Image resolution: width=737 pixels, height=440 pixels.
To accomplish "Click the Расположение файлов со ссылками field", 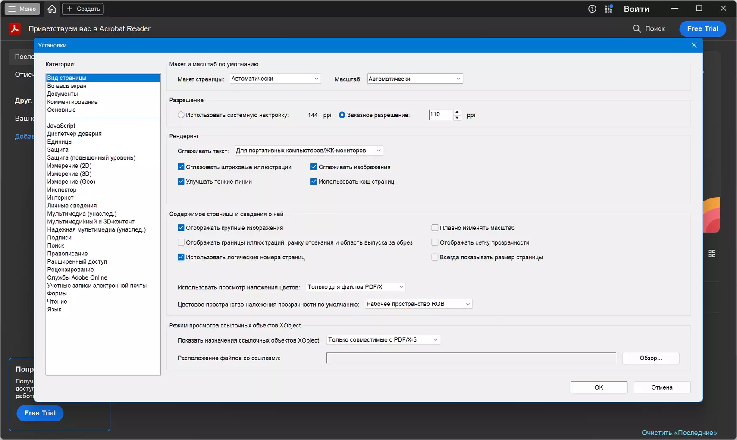I will 471,358.
